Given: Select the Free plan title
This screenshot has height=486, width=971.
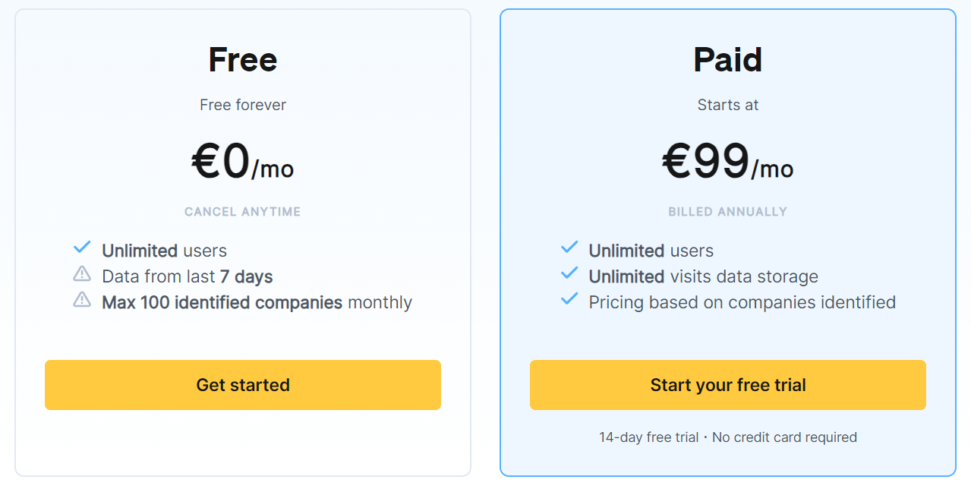Looking at the screenshot, I should coord(242,59).
